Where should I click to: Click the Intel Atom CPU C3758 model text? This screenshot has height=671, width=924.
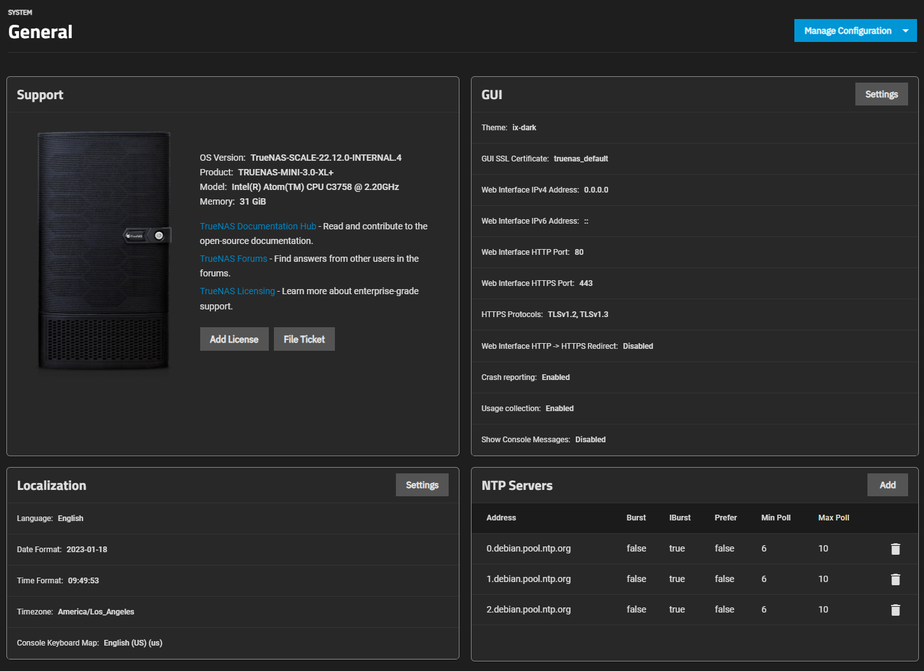(315, 187)
